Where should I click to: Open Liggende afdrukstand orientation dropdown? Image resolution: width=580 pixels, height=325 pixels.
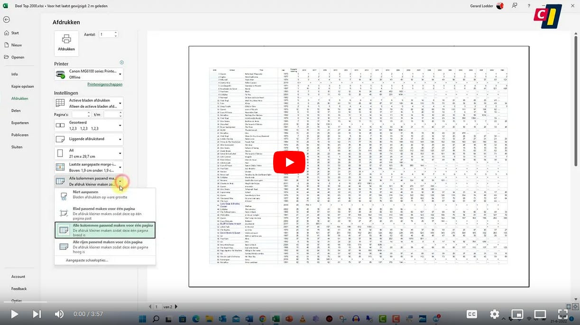89,139
